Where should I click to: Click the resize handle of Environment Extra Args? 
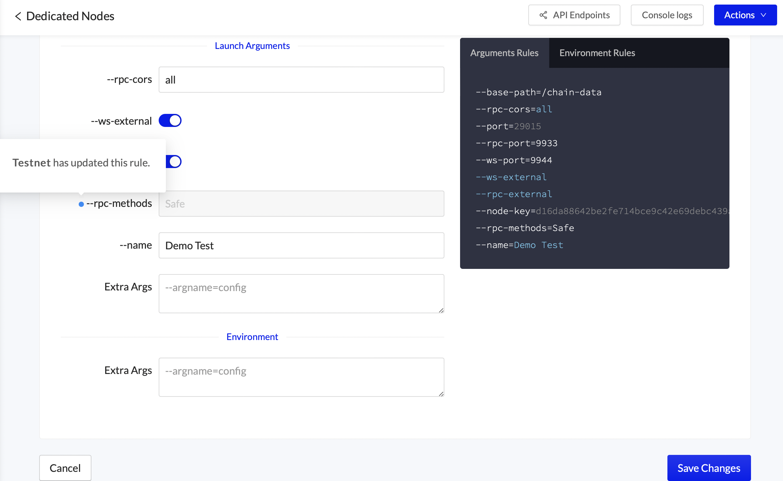point(441,394)
